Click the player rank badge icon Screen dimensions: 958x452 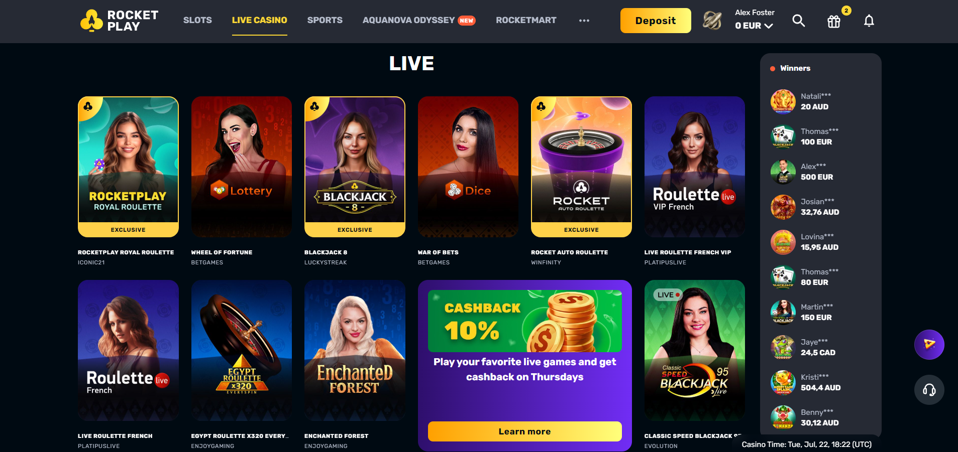712,21
